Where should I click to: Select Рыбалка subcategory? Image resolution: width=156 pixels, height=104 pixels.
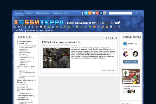point(22,56)
